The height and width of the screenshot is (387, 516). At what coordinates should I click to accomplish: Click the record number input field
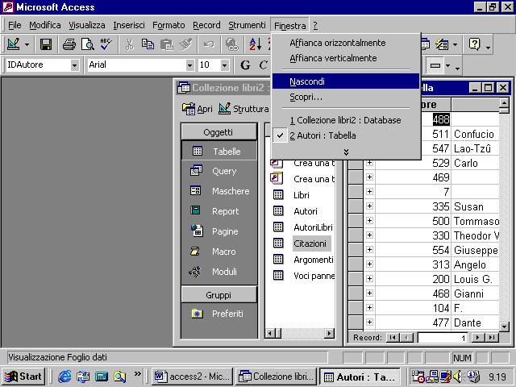click(x=443, y=338)
